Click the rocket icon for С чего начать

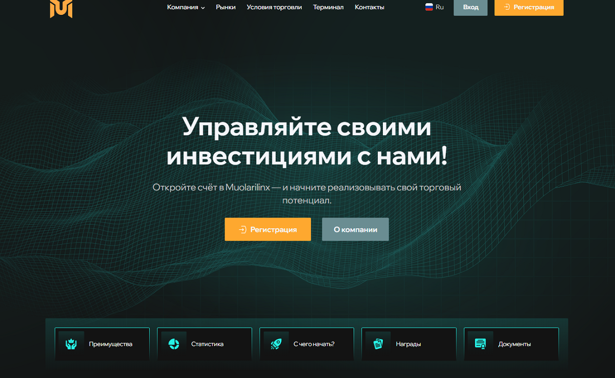(276, 344)
